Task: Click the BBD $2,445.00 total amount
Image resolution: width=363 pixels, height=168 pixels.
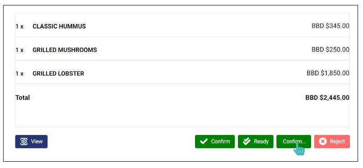Action: pos(327,98)
